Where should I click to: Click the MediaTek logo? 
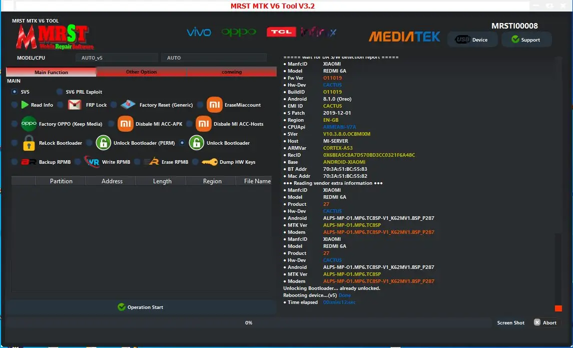(404, 37)
